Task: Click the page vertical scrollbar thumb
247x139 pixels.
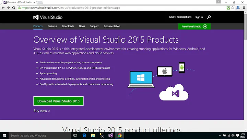Action: (245, 27)
